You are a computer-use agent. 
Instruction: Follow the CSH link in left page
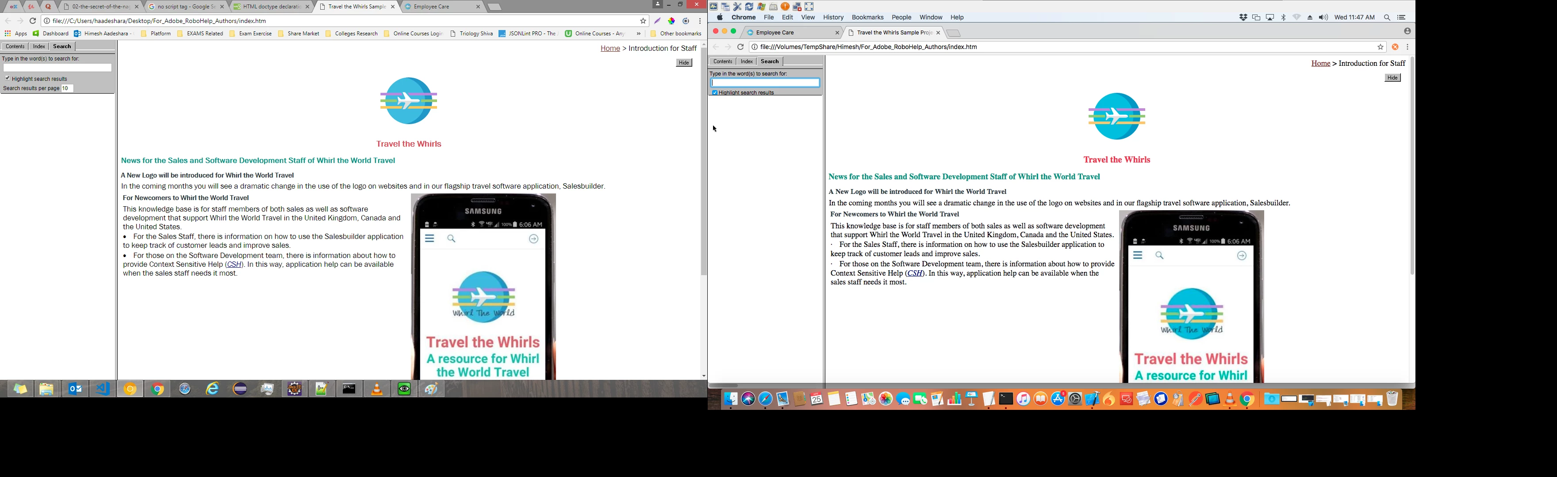234,265
